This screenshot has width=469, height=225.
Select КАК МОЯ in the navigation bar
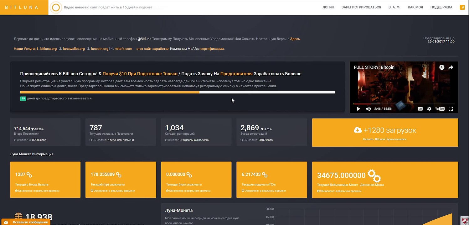tap(415, 7)
